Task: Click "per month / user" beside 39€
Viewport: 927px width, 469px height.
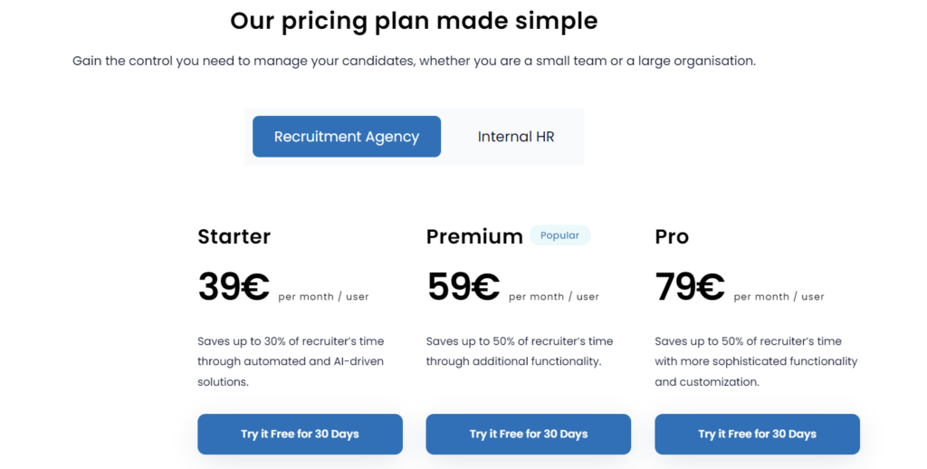Action: coord(323,297)
